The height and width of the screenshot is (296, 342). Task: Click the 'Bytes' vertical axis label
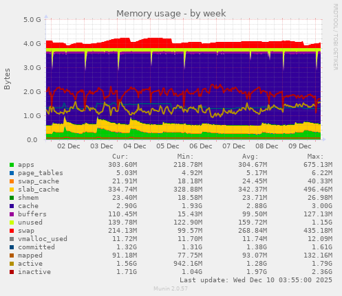(x=7, y=79)
